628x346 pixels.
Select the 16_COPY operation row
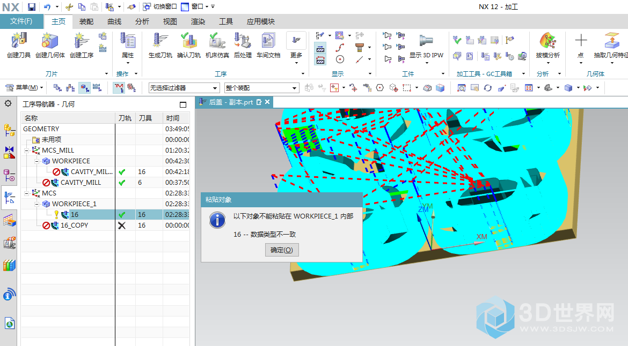(105, 225)
